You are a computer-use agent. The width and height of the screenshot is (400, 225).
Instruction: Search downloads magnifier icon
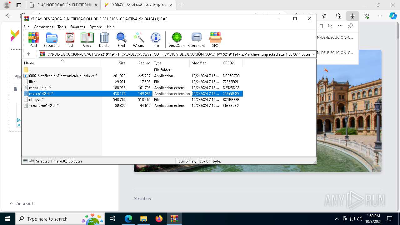[330, 26]
